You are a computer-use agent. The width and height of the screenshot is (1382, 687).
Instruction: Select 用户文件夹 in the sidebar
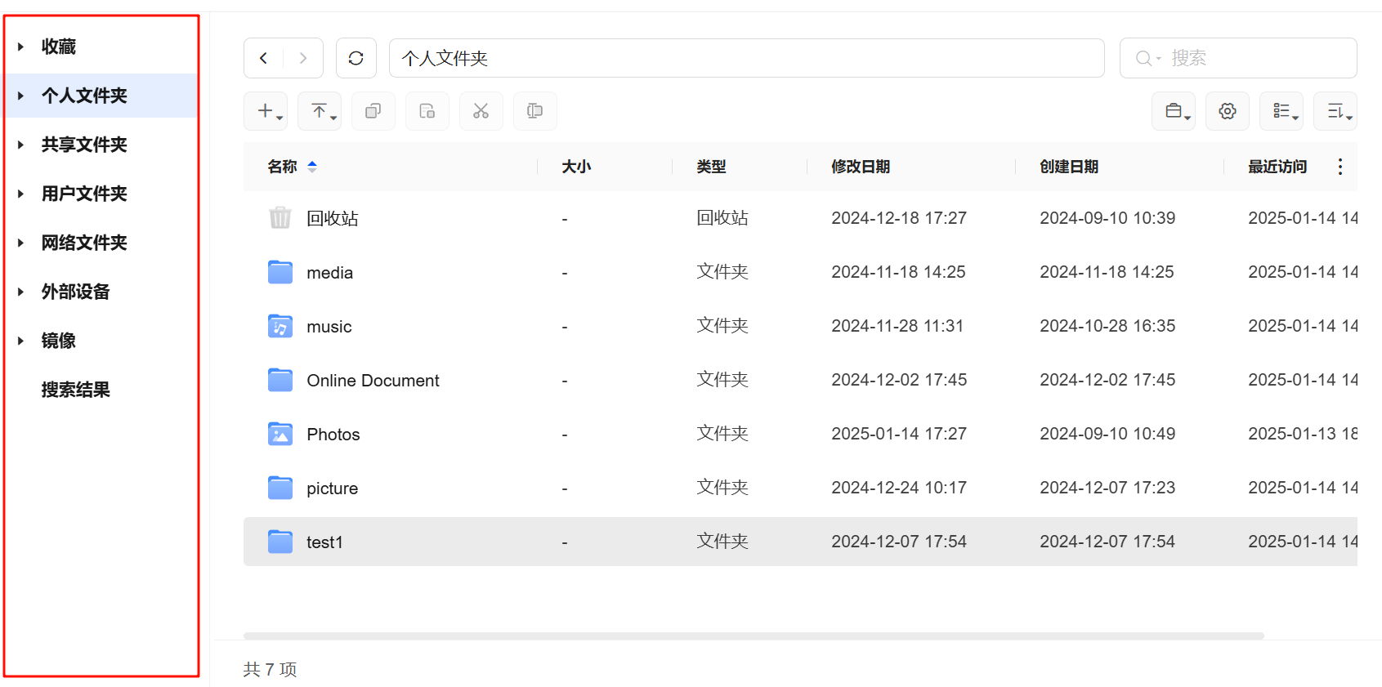[x=84, y=194]
